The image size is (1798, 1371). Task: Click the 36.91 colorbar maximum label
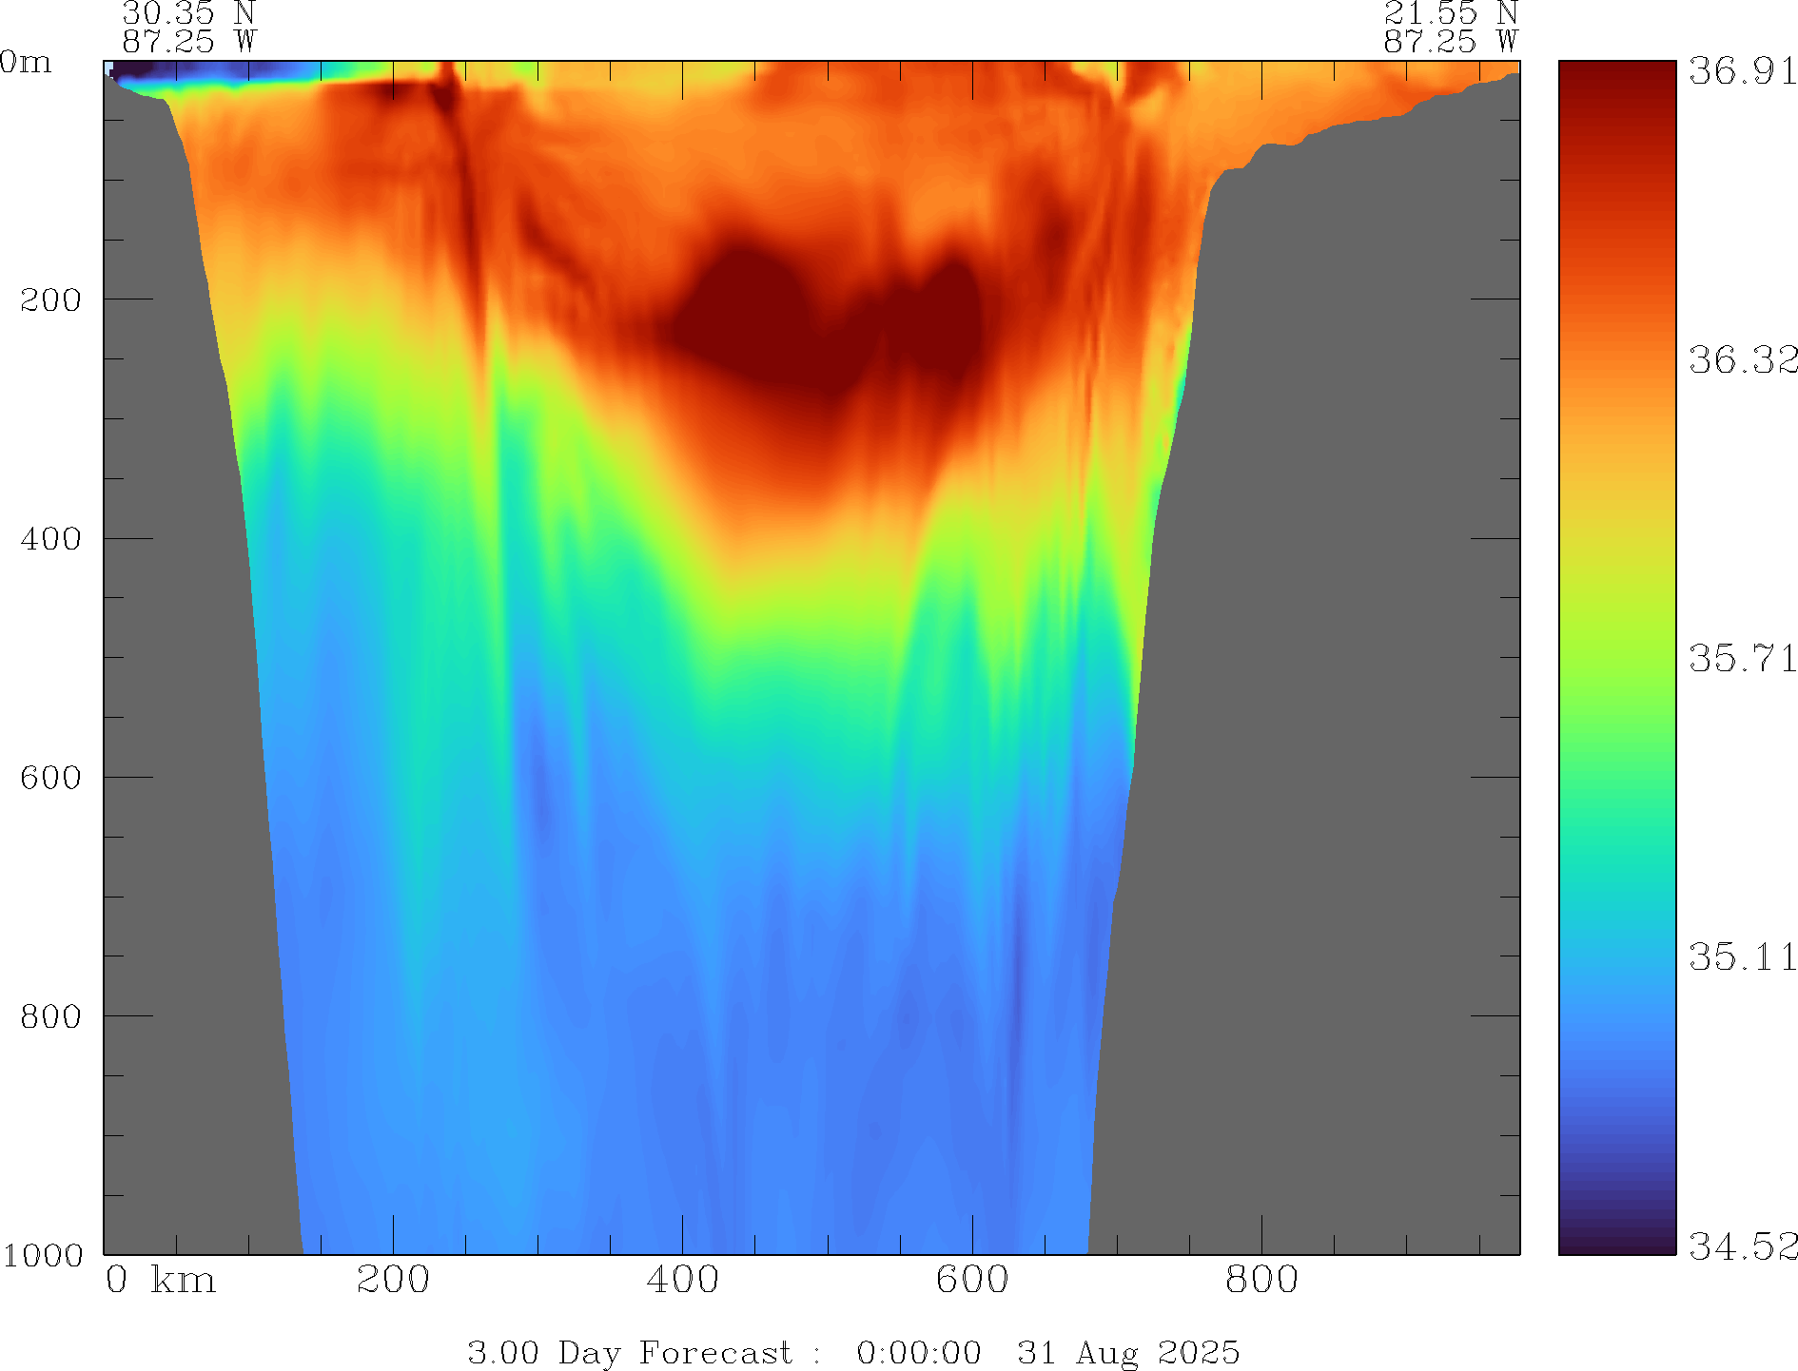pyautogui.click(x=1742, y=71)
